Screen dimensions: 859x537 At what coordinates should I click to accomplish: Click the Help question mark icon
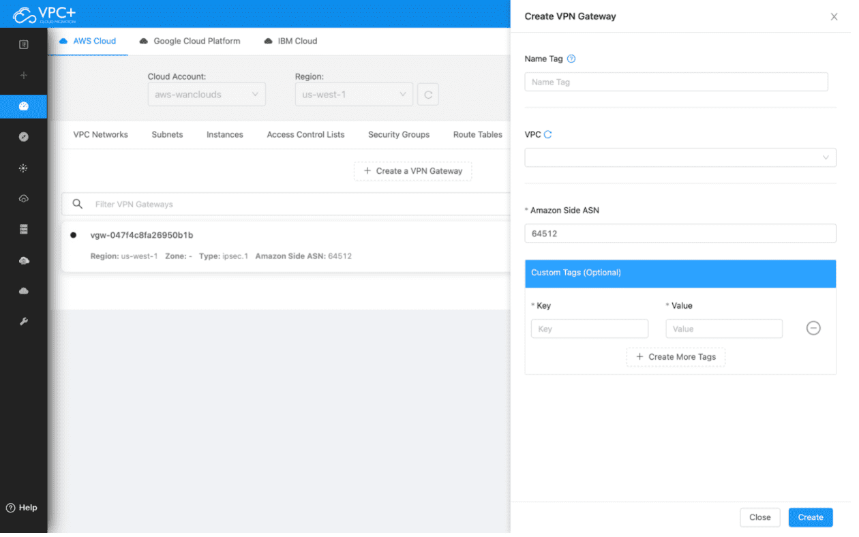[10, 508]
